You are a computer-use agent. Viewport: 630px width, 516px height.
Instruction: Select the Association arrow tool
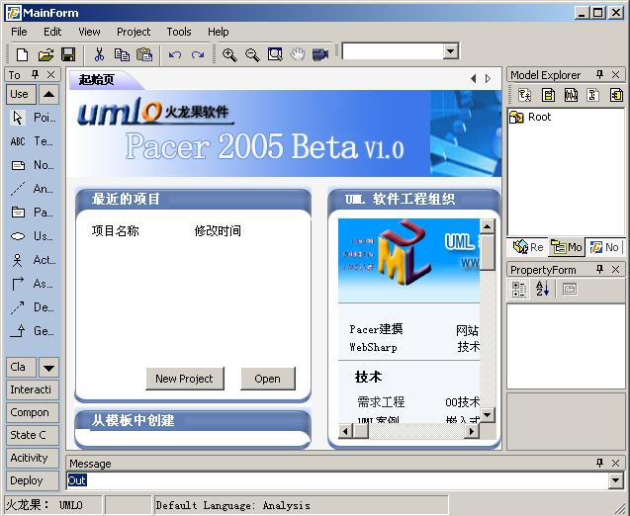tap(33, 284)
